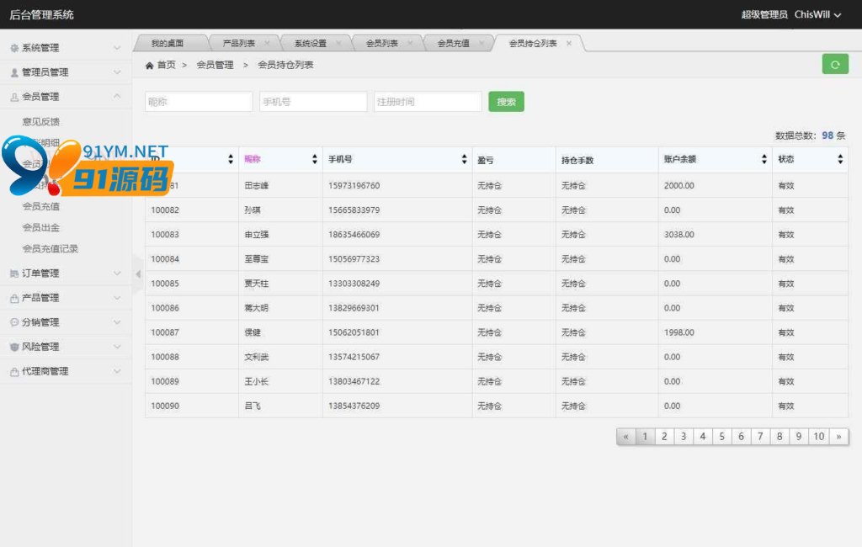
Task: Close the 会员持仓列表 tab
Action: 569,43
